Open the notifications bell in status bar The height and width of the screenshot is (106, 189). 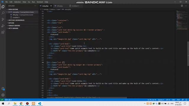click(186, 100)
